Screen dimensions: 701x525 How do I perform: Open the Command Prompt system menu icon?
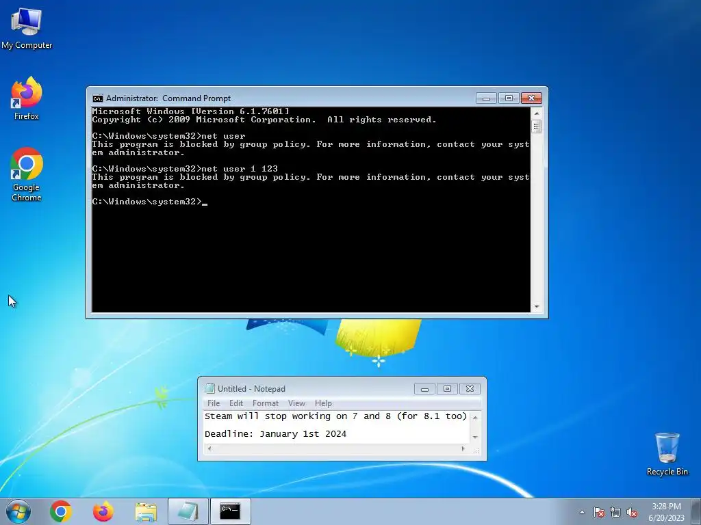97,98
